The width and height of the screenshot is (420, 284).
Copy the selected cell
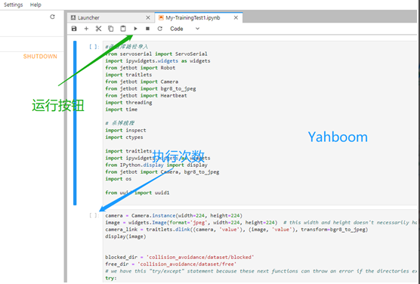(x=110, y=29)
